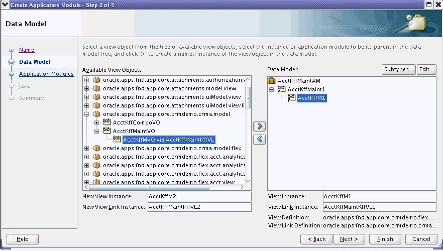The width and height of the screenshot is (443, 251).
Task: Click the maximize window button
Action: coord(429,5)
